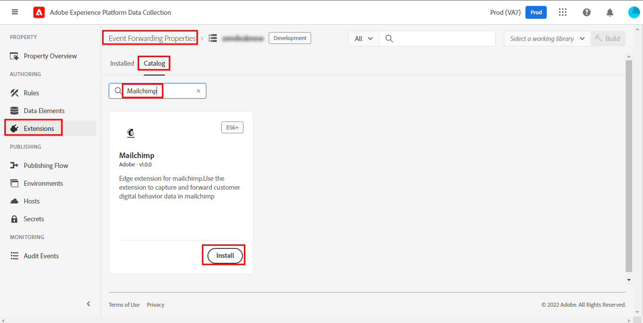643x323 pixels.
Task: Collapse the left sidebar with chevron
Action: 88,304
